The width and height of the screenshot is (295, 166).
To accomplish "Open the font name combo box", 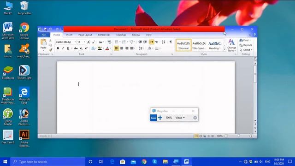I will coord(66,42).
